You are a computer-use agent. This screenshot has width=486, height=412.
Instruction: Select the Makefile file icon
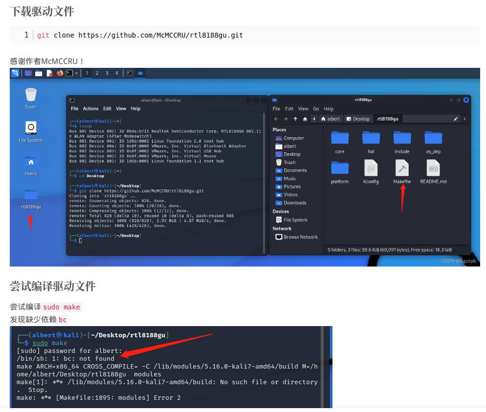402,168
